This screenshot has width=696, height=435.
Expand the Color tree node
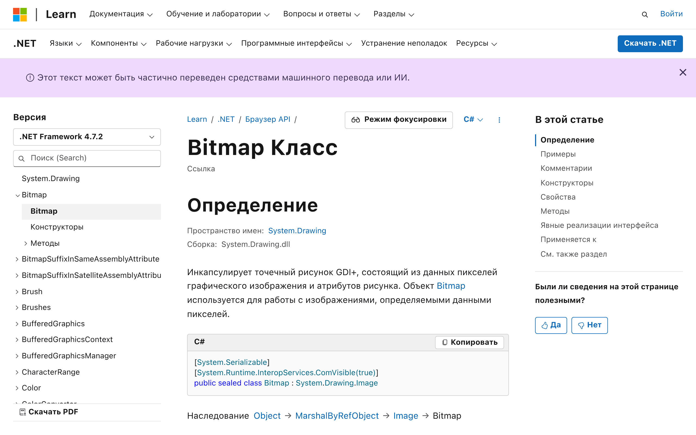17,388
